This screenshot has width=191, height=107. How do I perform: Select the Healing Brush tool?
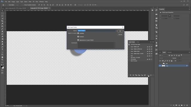tap(2, 26)
